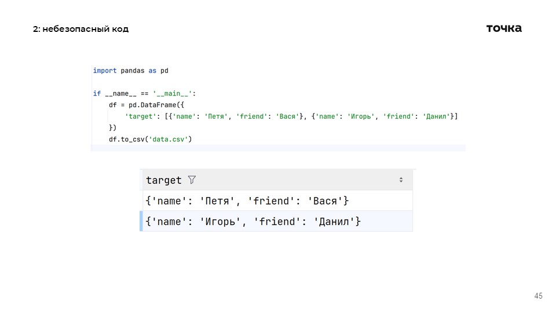Select the target column header
This screenshot has height=313, width=556.
pos(164,180)
